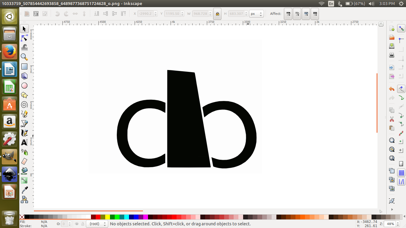406x228 pixels.
Task: Choose the Node edit tool
Action: pyautogui.click(x=24, y=38)
